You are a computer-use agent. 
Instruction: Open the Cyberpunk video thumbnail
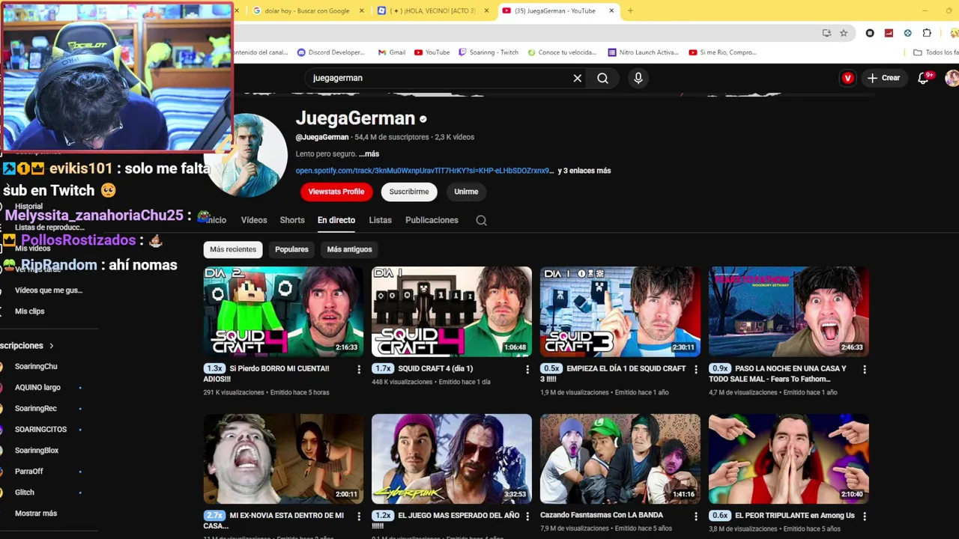(452, 458)
